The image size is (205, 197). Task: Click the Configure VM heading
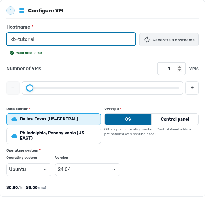point(45,11)
